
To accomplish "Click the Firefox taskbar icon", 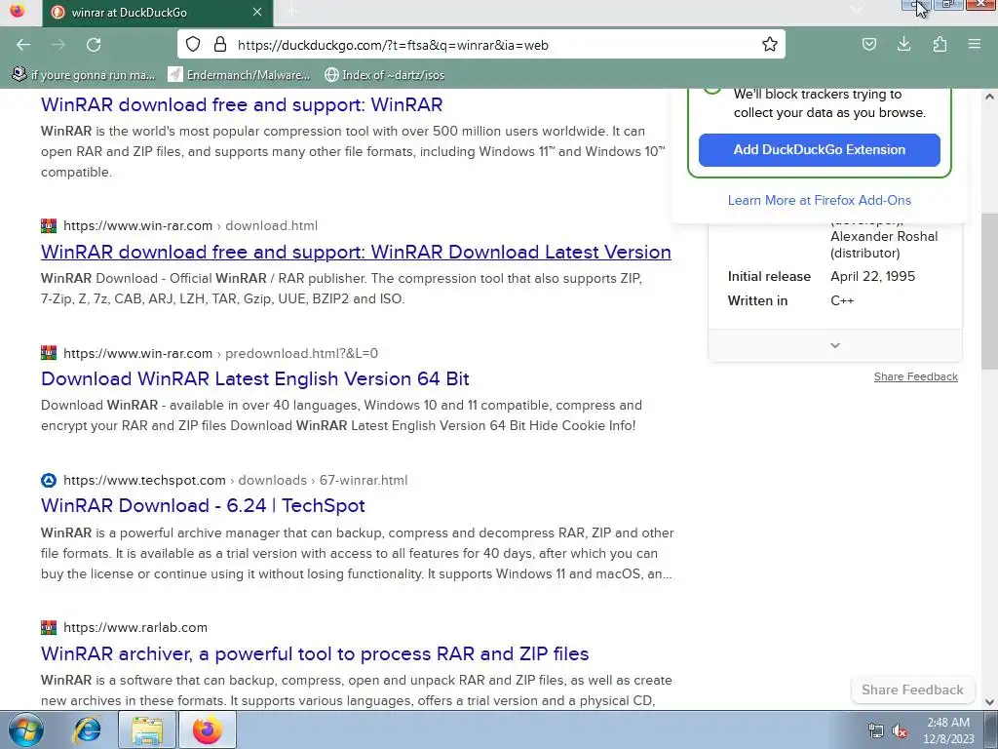I will click(208, 729).
